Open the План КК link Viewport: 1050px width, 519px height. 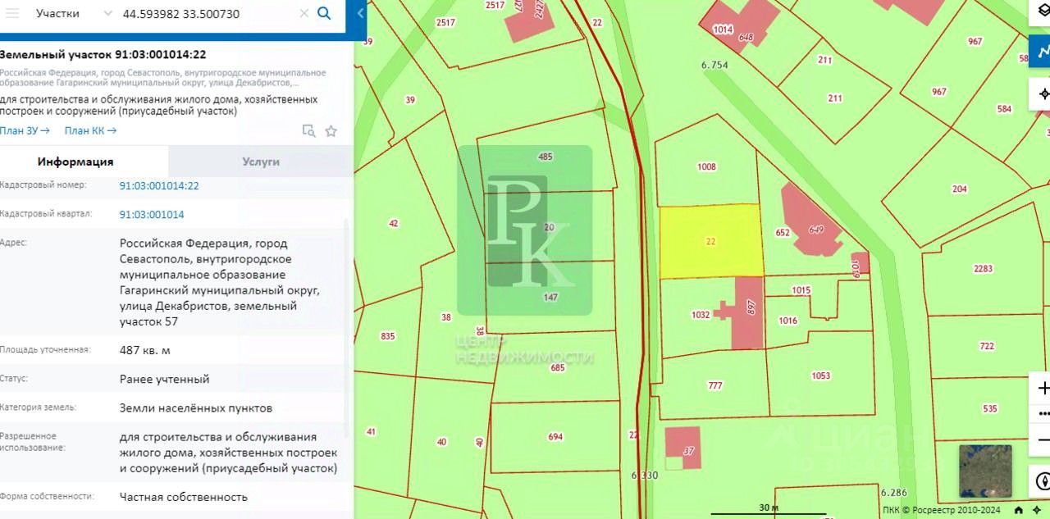[90, 130]
